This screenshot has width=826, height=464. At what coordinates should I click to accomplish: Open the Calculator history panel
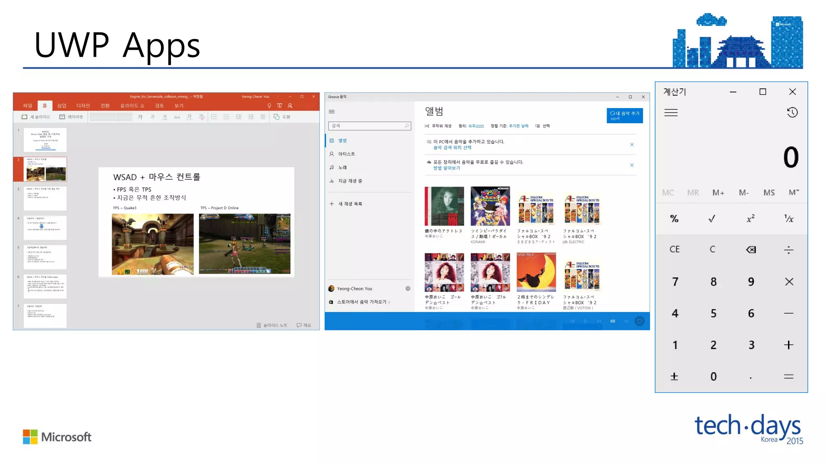[x=792, y=112]
